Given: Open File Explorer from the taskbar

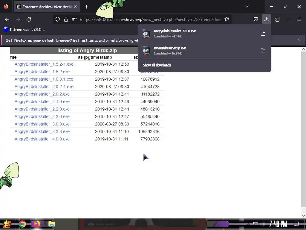Looking at the screenshot, I should click(51, 224).
